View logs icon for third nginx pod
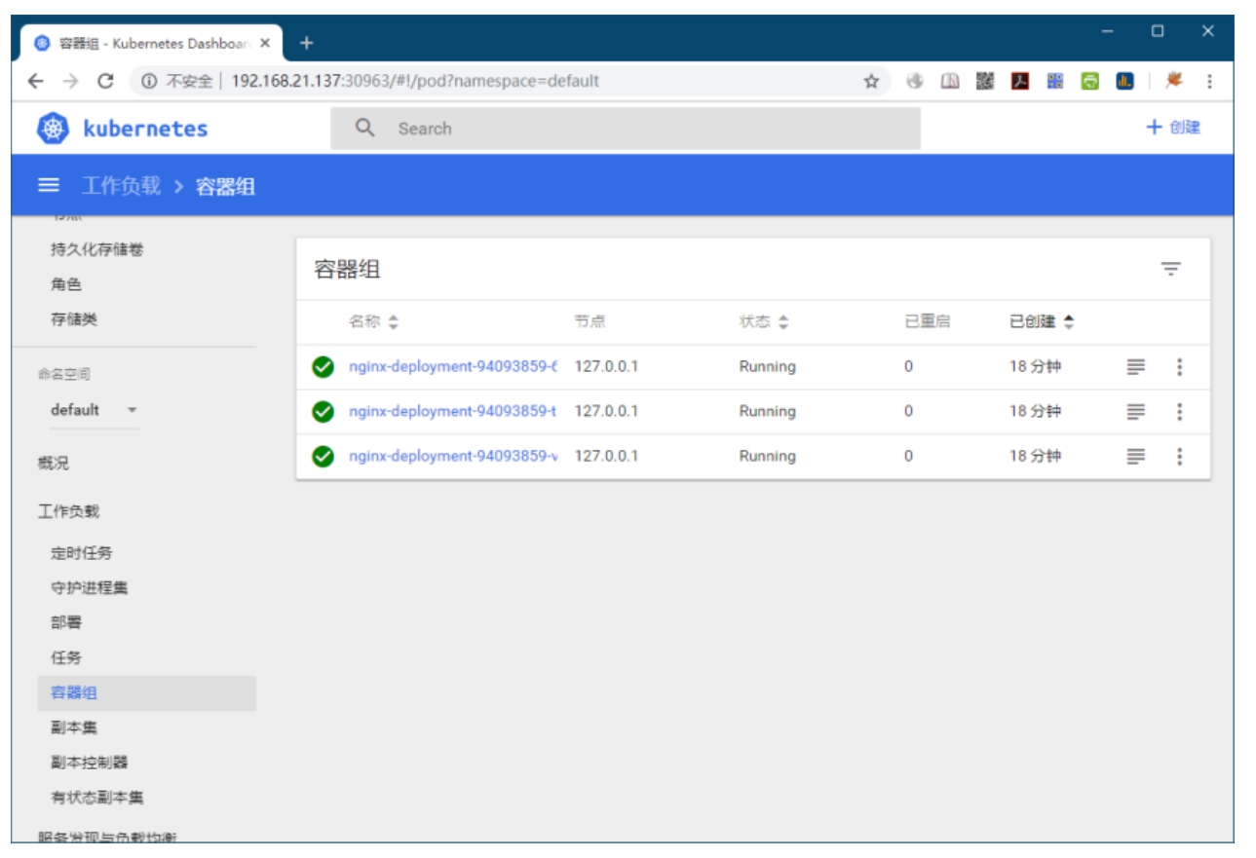 [1135, 457]
